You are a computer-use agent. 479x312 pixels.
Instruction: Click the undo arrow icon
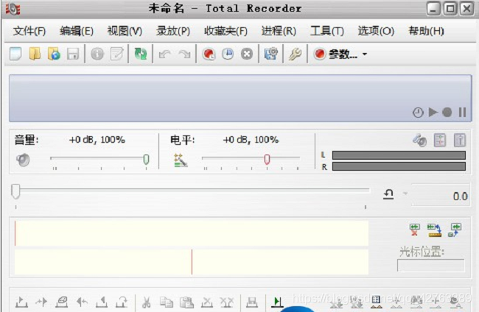tap(165, 54)
